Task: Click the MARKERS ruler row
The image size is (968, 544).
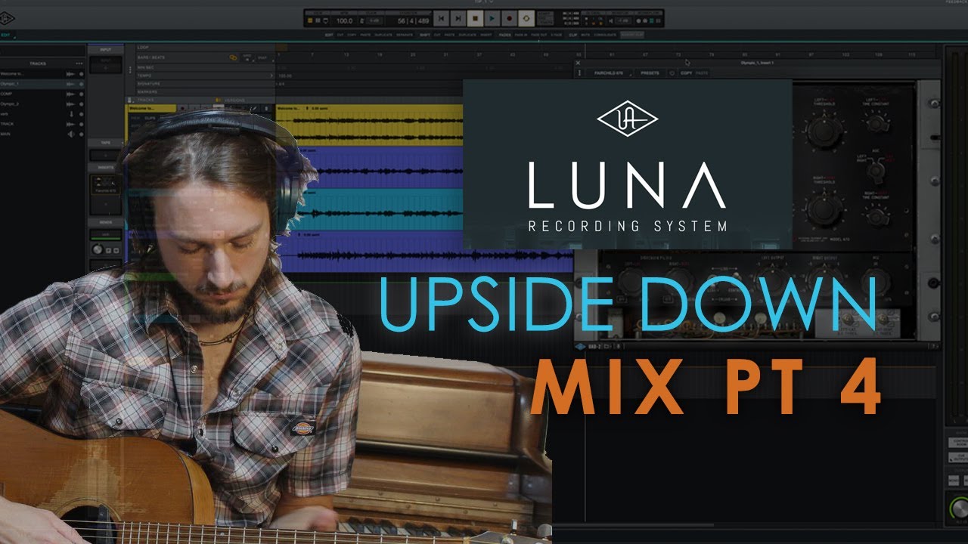Action: click(204, 92)
